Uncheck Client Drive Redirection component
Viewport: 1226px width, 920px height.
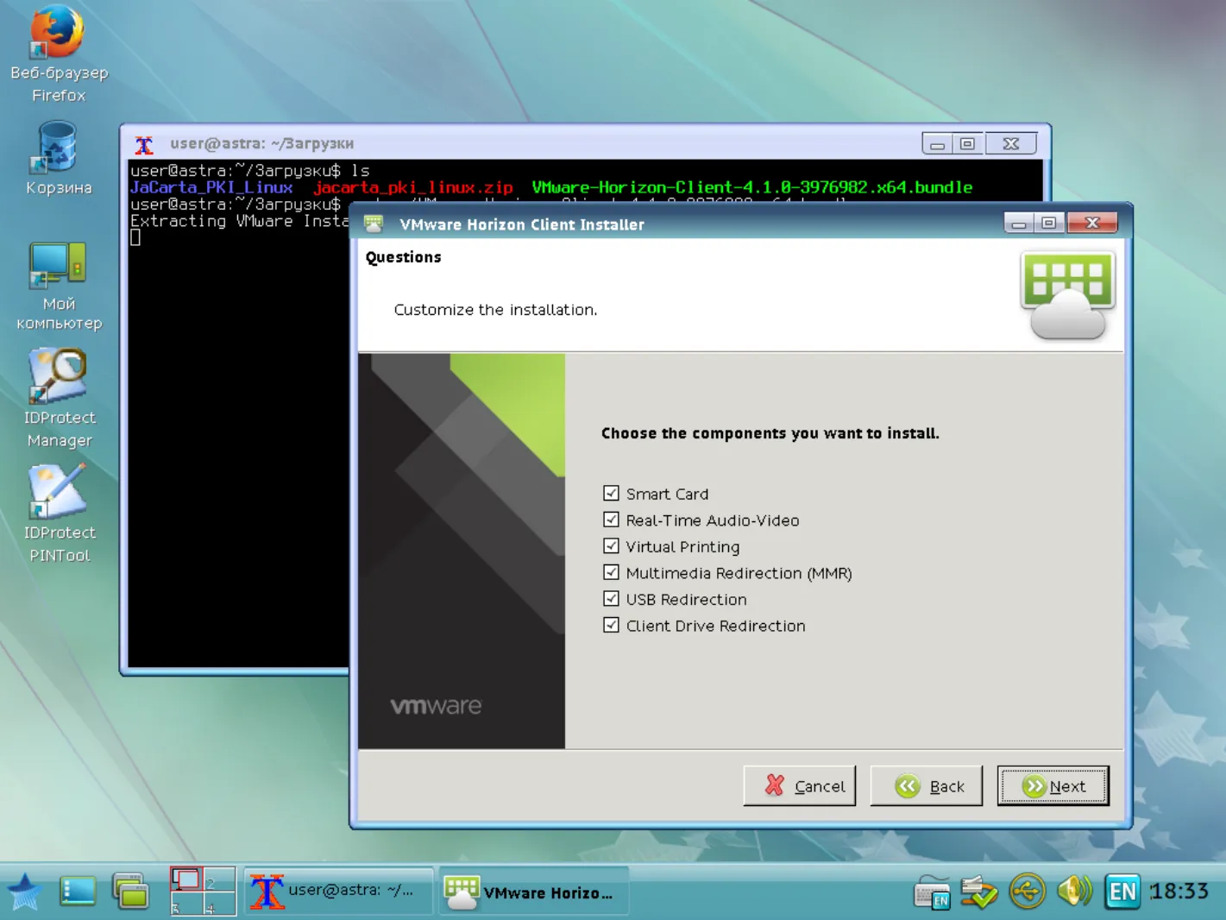tap(612, 625)
